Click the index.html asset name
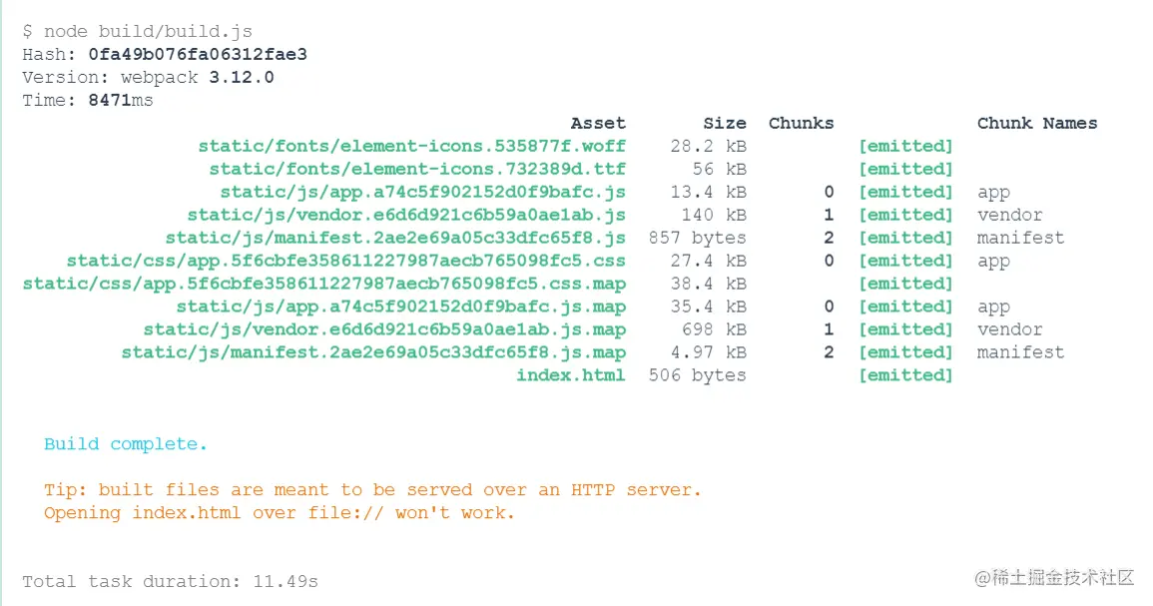 pos(570,376)
